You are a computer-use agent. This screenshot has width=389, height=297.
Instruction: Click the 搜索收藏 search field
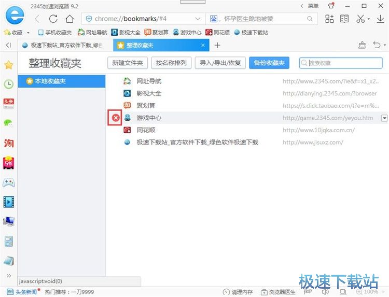point(341,63)
